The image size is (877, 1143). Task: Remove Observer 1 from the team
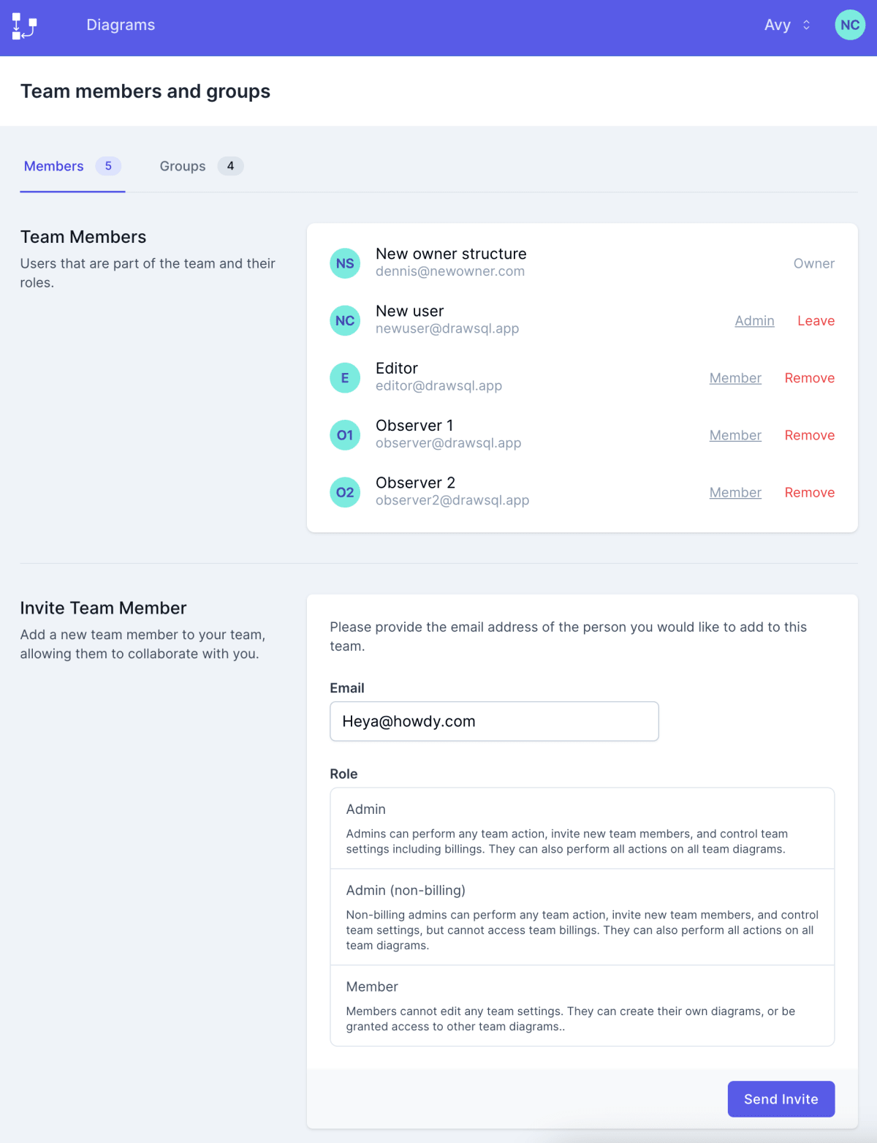click(809, 435)
